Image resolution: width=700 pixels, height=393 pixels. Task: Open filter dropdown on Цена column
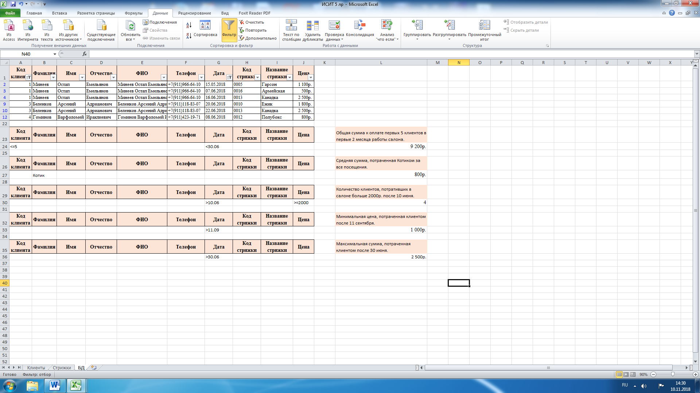(311, 78)
